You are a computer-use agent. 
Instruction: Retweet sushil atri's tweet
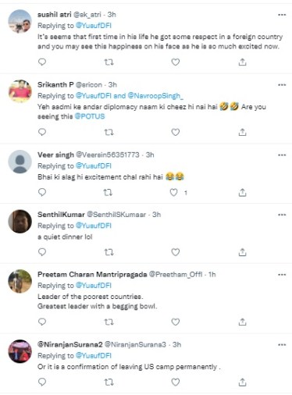click(109, 62)
